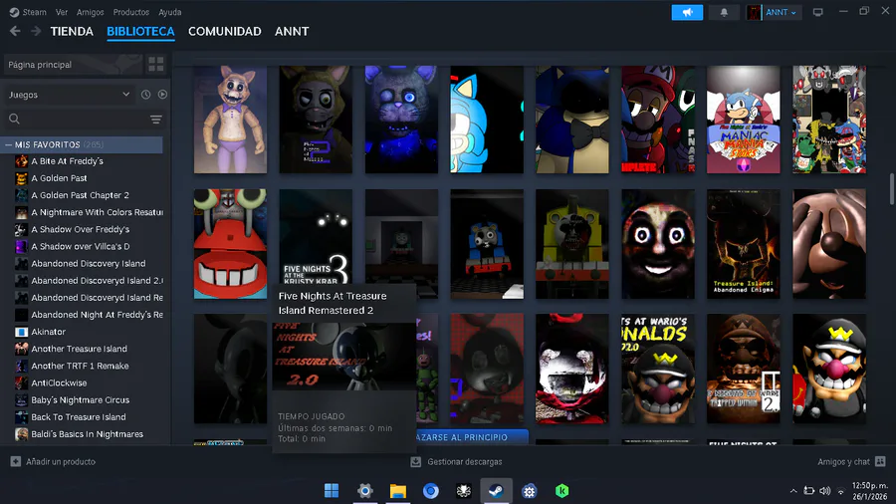Screen dimensions: 896x504
Task: Select Baldi's Basics In Nightmares
Action: (89, 435)
